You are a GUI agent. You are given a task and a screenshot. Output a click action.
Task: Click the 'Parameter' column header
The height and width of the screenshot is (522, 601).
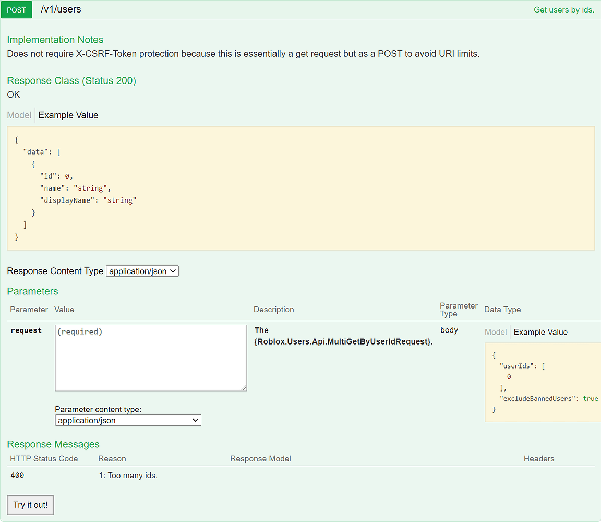coord(29,310)
